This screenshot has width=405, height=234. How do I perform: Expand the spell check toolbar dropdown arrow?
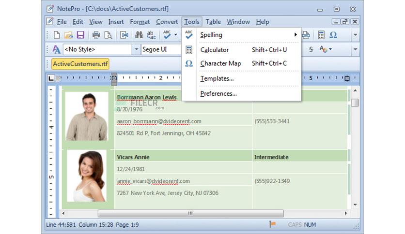(x=176, y=34)
